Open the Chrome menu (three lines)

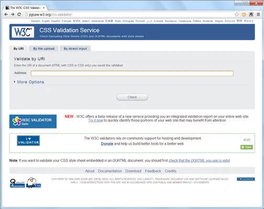[258, 15]
